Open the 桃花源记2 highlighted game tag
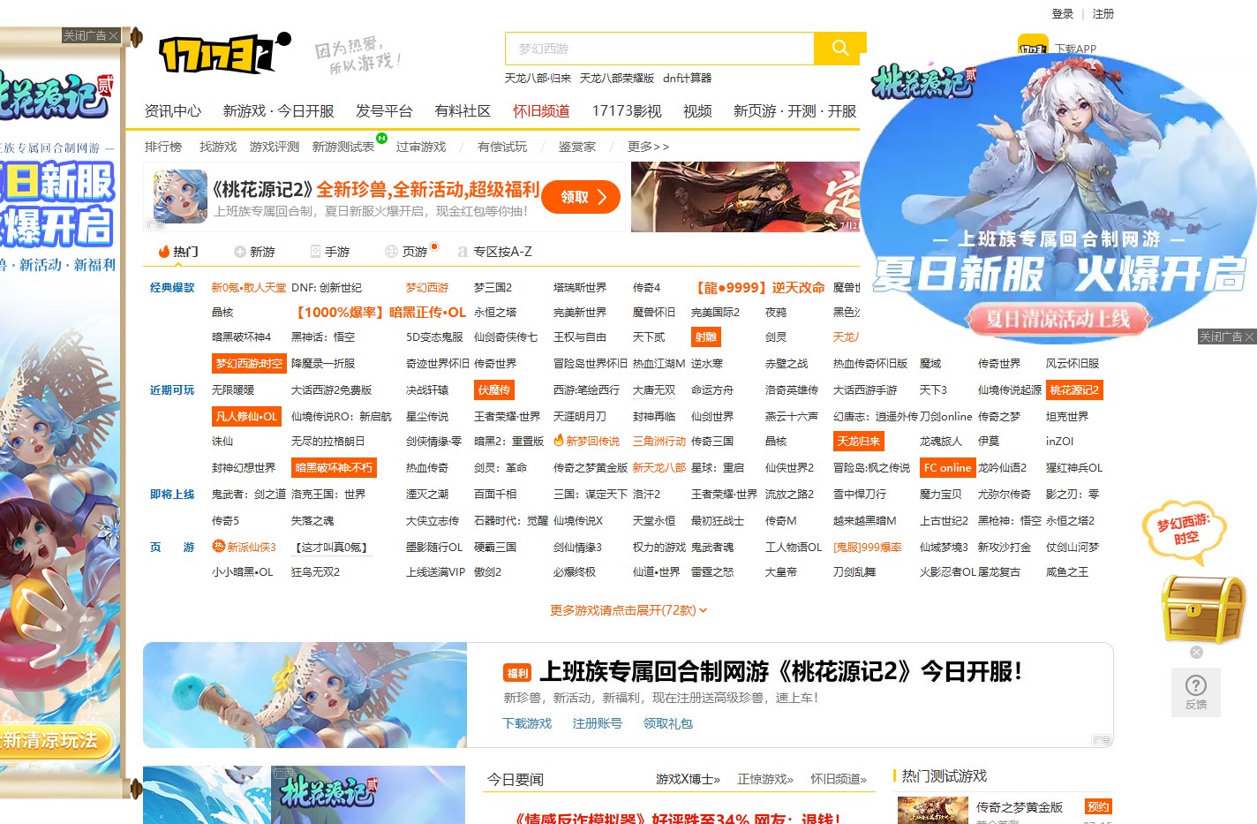 (1074, 390)
